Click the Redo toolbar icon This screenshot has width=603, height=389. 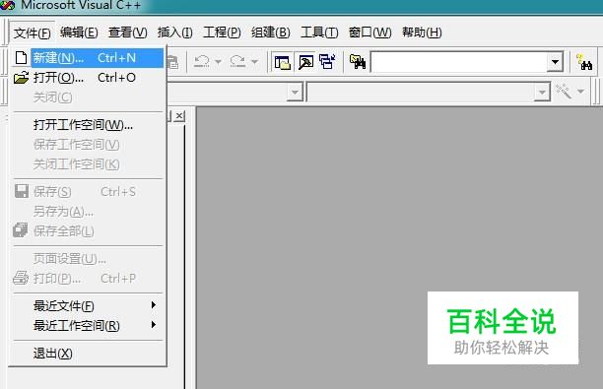237,61
